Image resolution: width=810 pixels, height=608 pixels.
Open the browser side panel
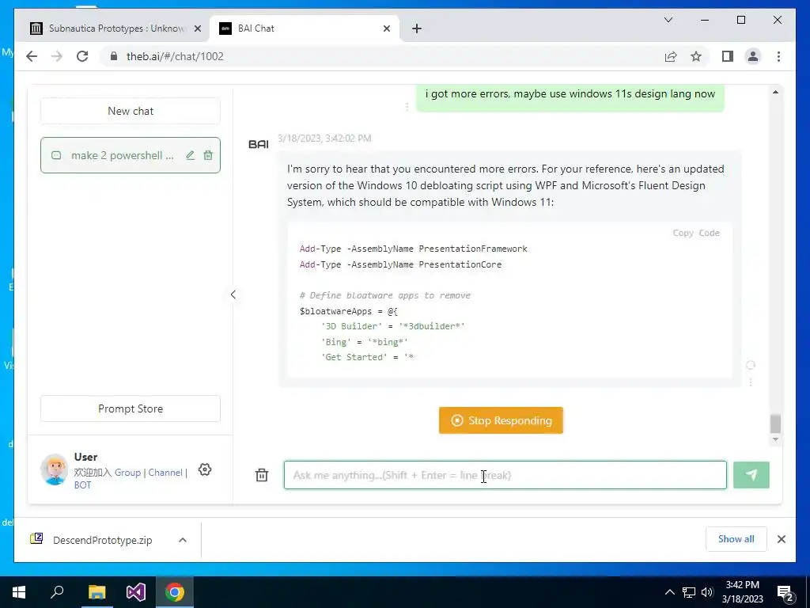coord(728,56)
